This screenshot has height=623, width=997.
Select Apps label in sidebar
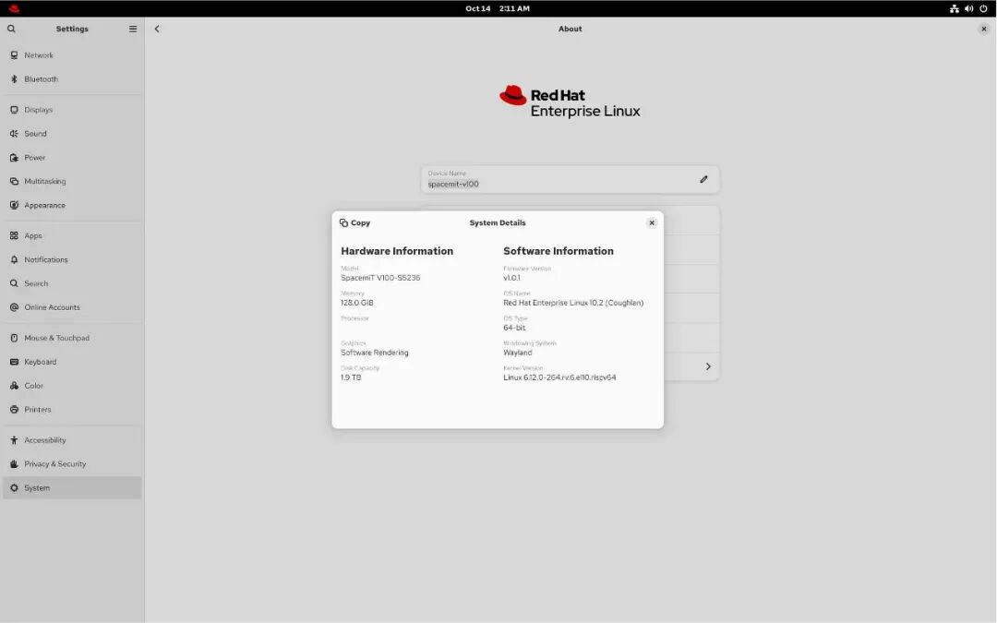(33, 236)
